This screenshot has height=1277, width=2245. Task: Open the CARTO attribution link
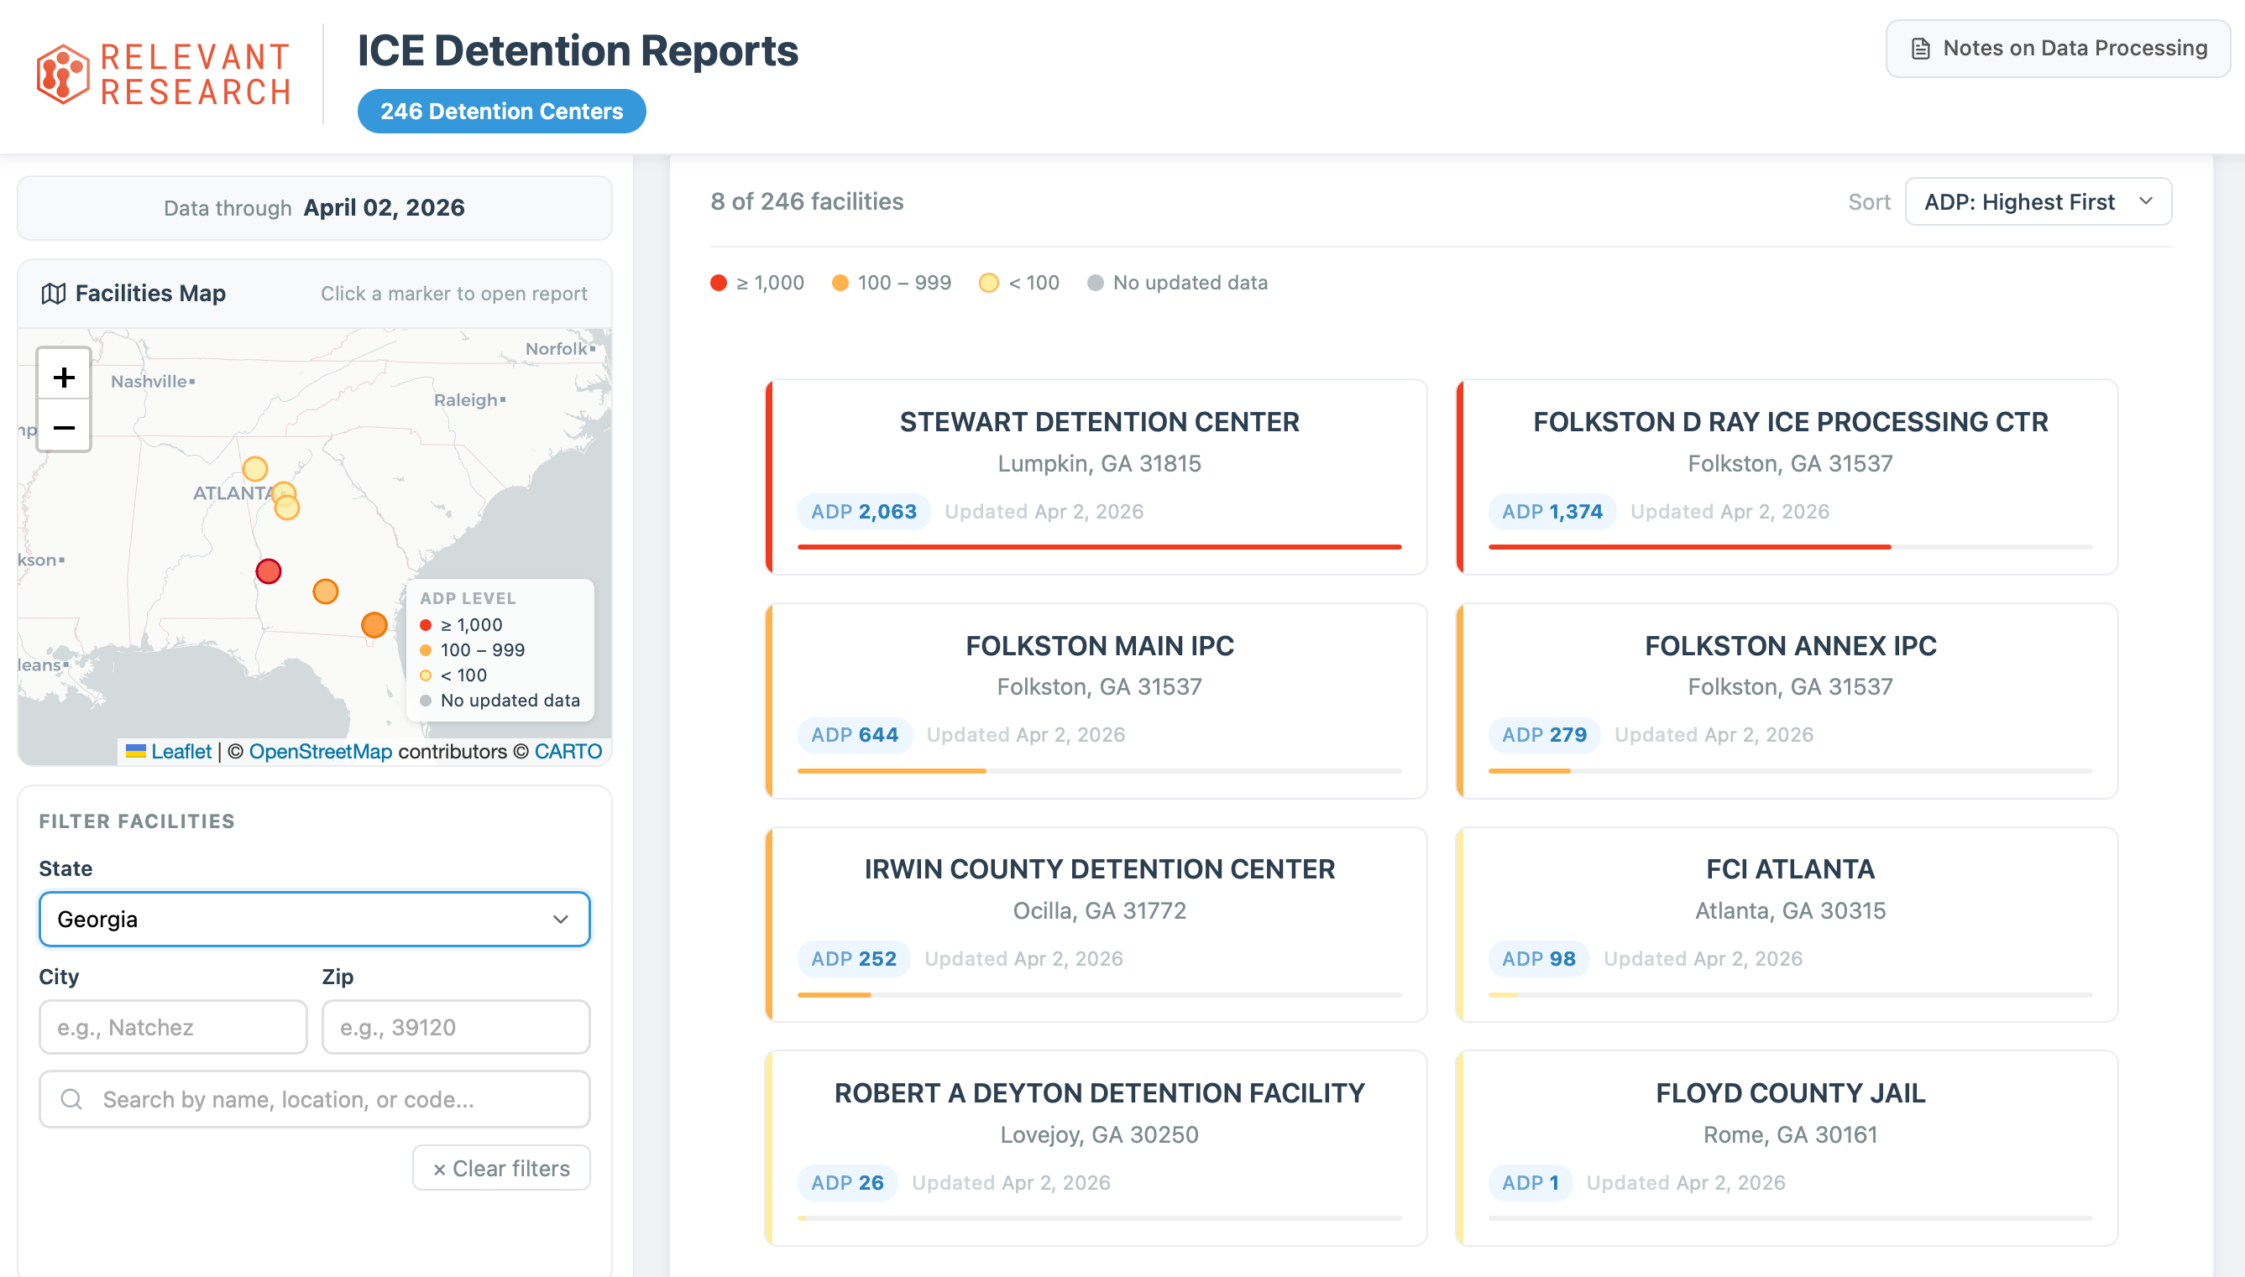(568, 752)
